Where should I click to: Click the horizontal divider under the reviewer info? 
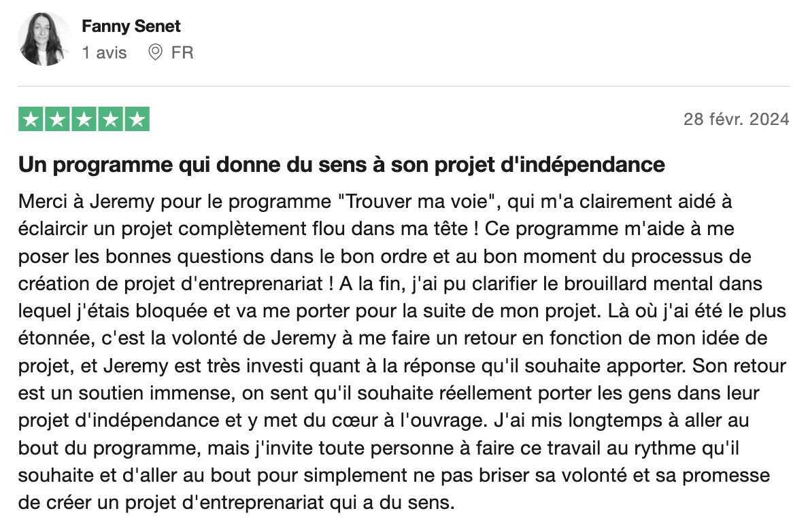tap(403, 86)
